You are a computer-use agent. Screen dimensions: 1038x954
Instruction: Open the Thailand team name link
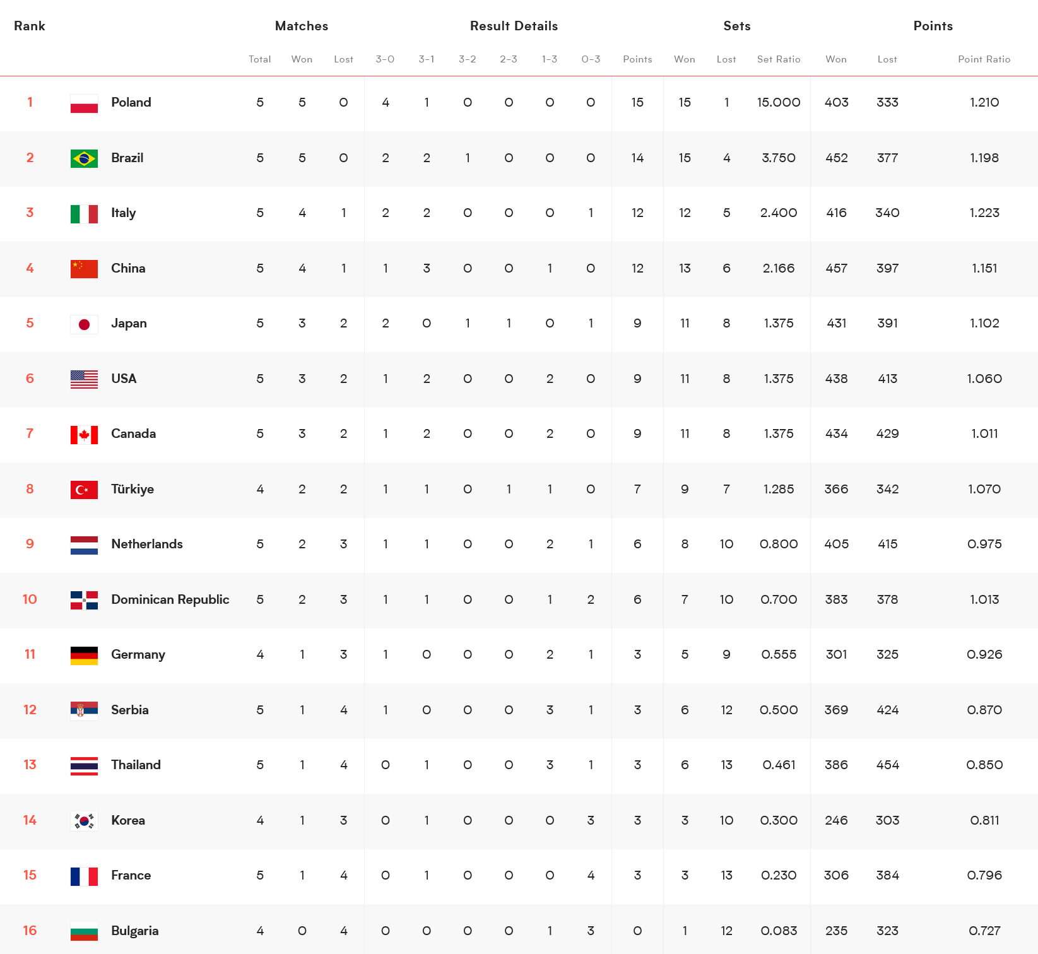pyautogui.click(x=136, y=765)
